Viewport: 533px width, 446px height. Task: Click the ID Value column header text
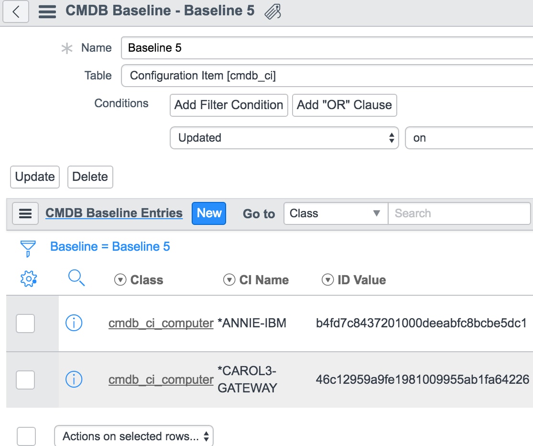click(362, 280)
